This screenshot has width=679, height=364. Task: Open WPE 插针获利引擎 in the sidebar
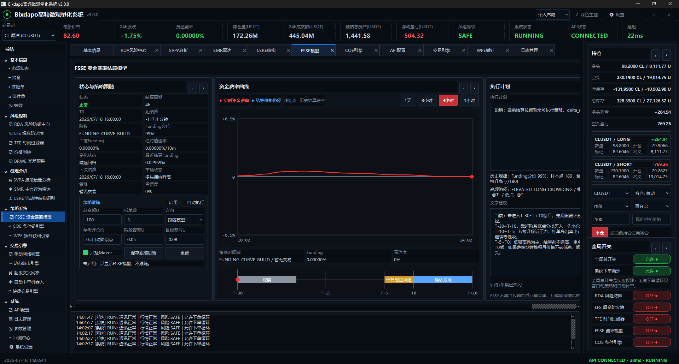point(29,236)
